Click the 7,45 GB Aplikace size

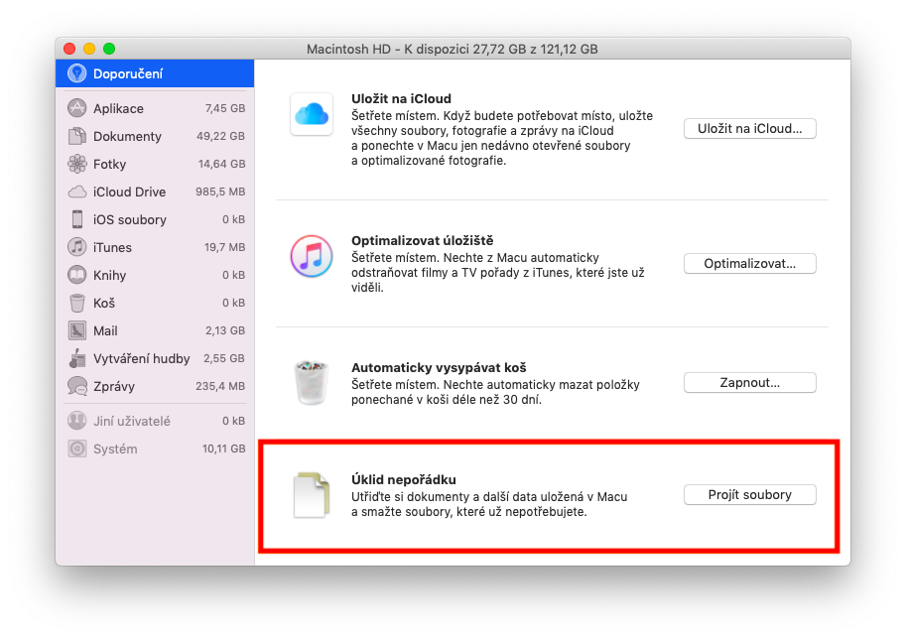(x=225, y=108)
